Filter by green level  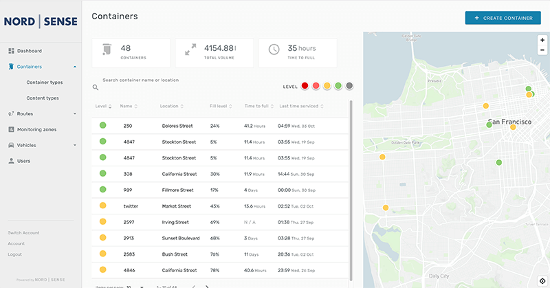tap(338, 86)
